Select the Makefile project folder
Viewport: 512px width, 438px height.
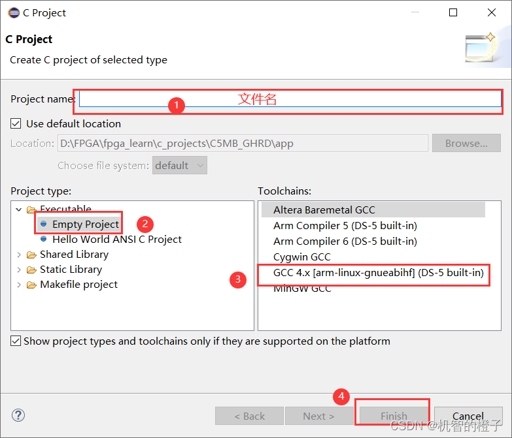(78, 285)
